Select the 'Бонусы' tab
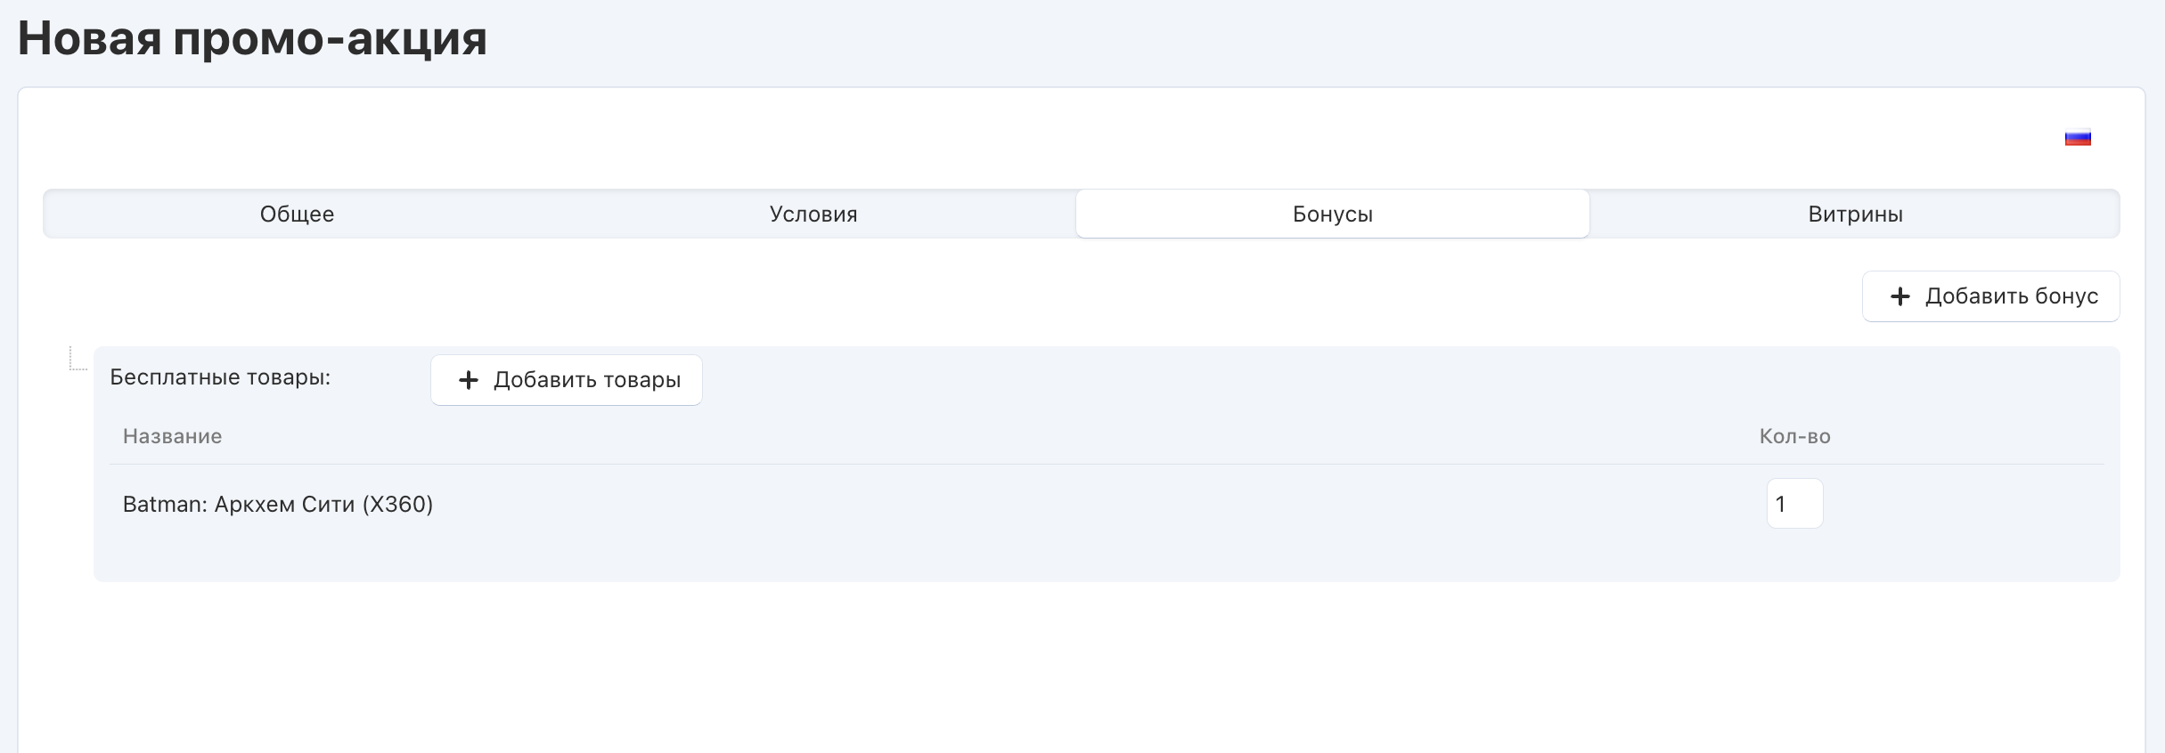The image size is (2165, 753). 1332,215
